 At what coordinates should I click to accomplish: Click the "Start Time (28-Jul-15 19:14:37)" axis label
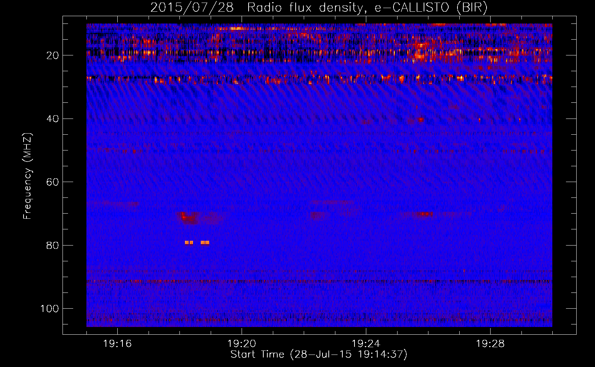coord(319,355)
